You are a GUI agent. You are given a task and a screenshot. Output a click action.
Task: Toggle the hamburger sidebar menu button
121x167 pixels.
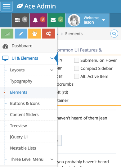pos(7,6)
